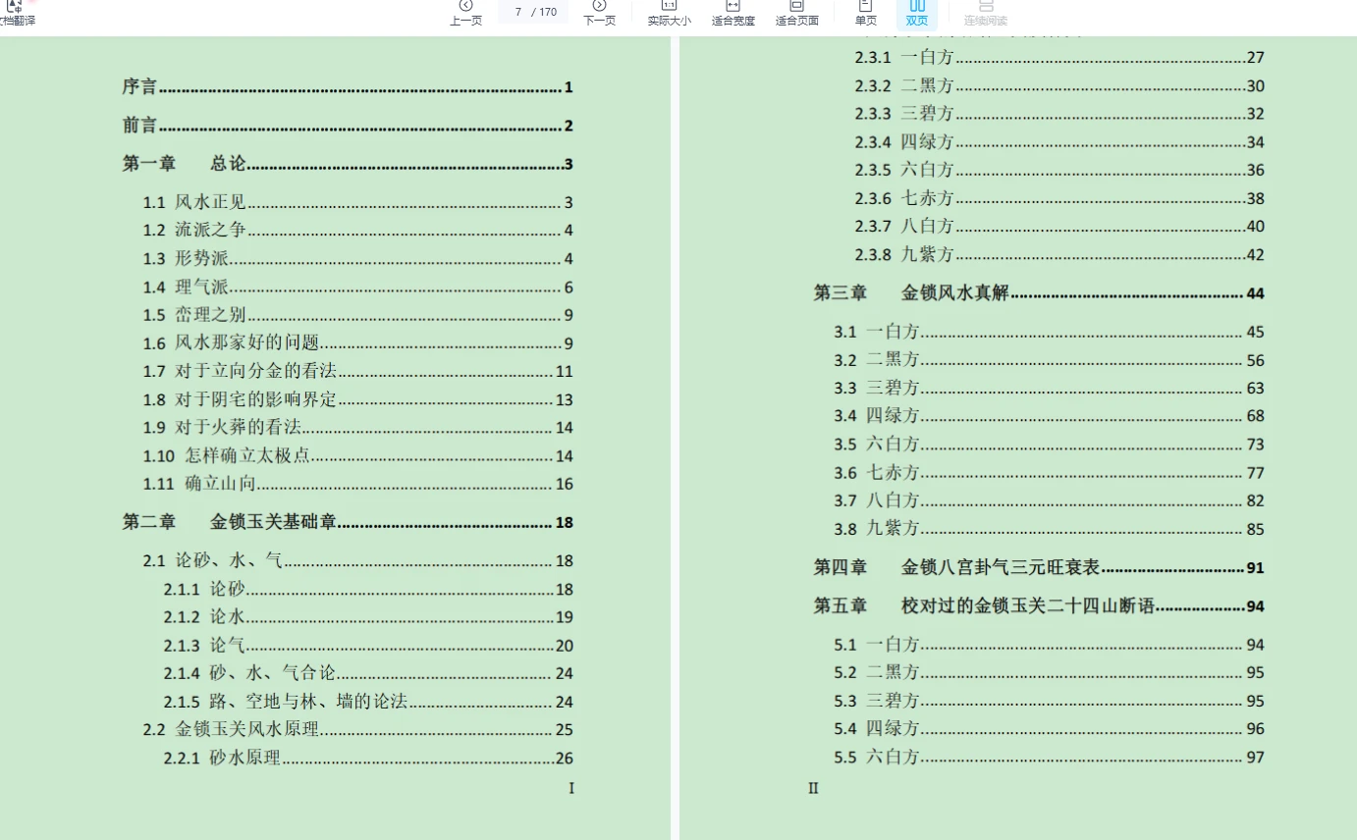Fit the document to width (适合宽度)

tap(733, 14)
